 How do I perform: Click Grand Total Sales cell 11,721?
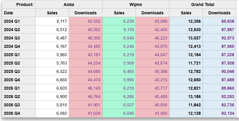pos(186,63)
